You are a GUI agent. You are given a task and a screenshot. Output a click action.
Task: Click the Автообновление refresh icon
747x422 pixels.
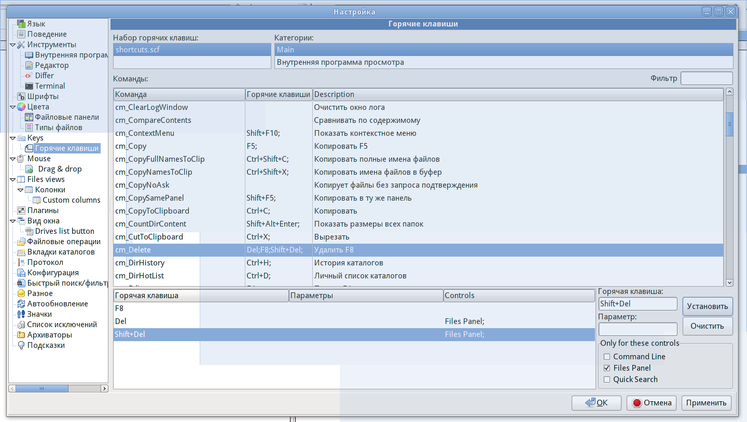pos(21,304)
